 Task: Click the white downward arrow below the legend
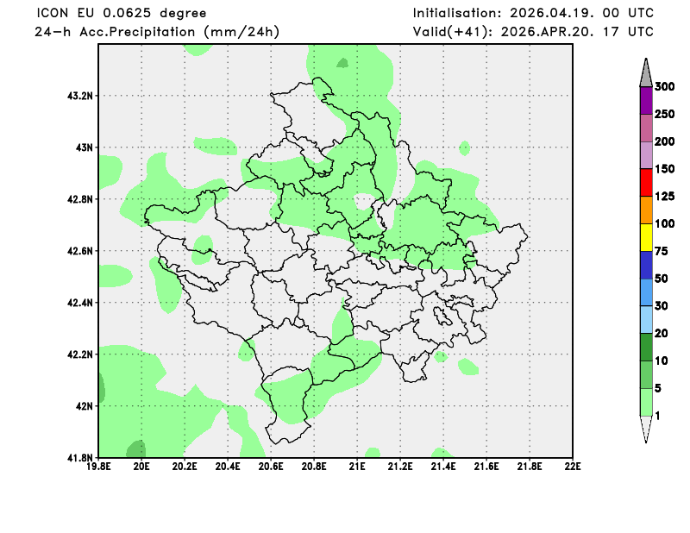(645, 429)
